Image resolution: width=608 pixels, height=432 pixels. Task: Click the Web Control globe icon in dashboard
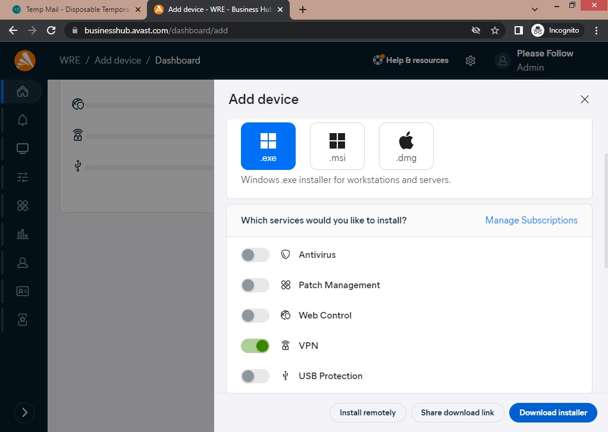click(78, 104)
